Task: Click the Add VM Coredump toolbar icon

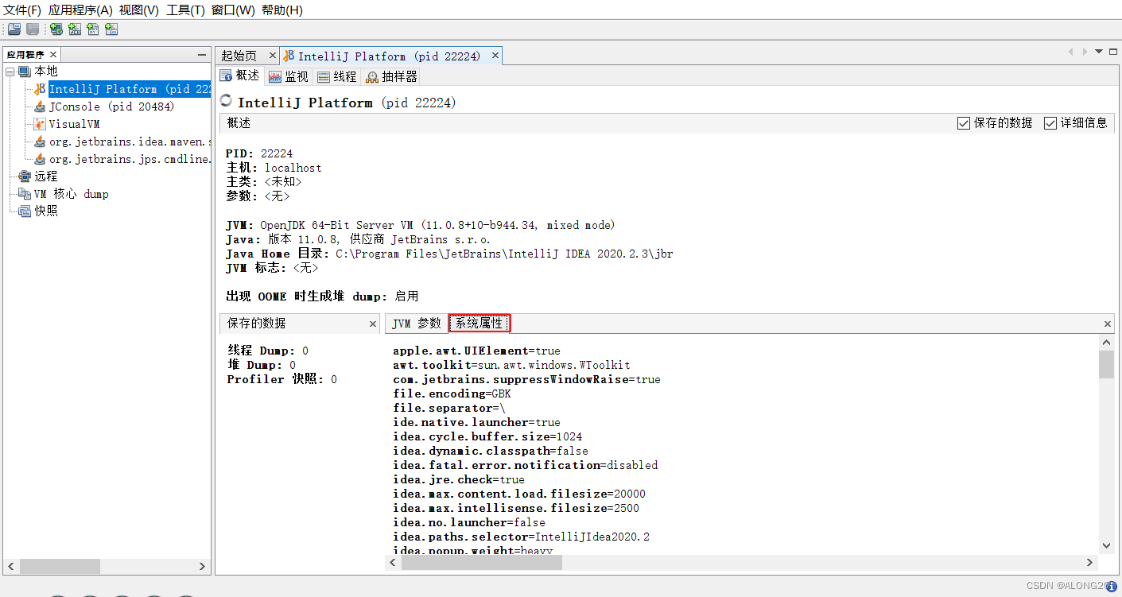Action: click(93, 29)
